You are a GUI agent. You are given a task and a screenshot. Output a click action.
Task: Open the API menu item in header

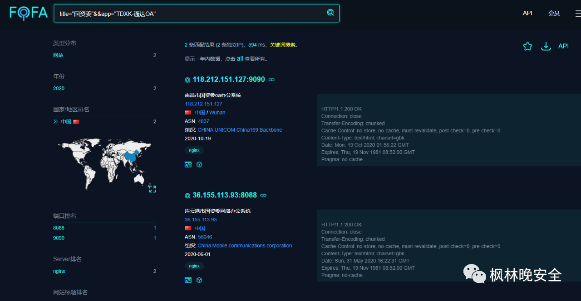click(527, 13)
